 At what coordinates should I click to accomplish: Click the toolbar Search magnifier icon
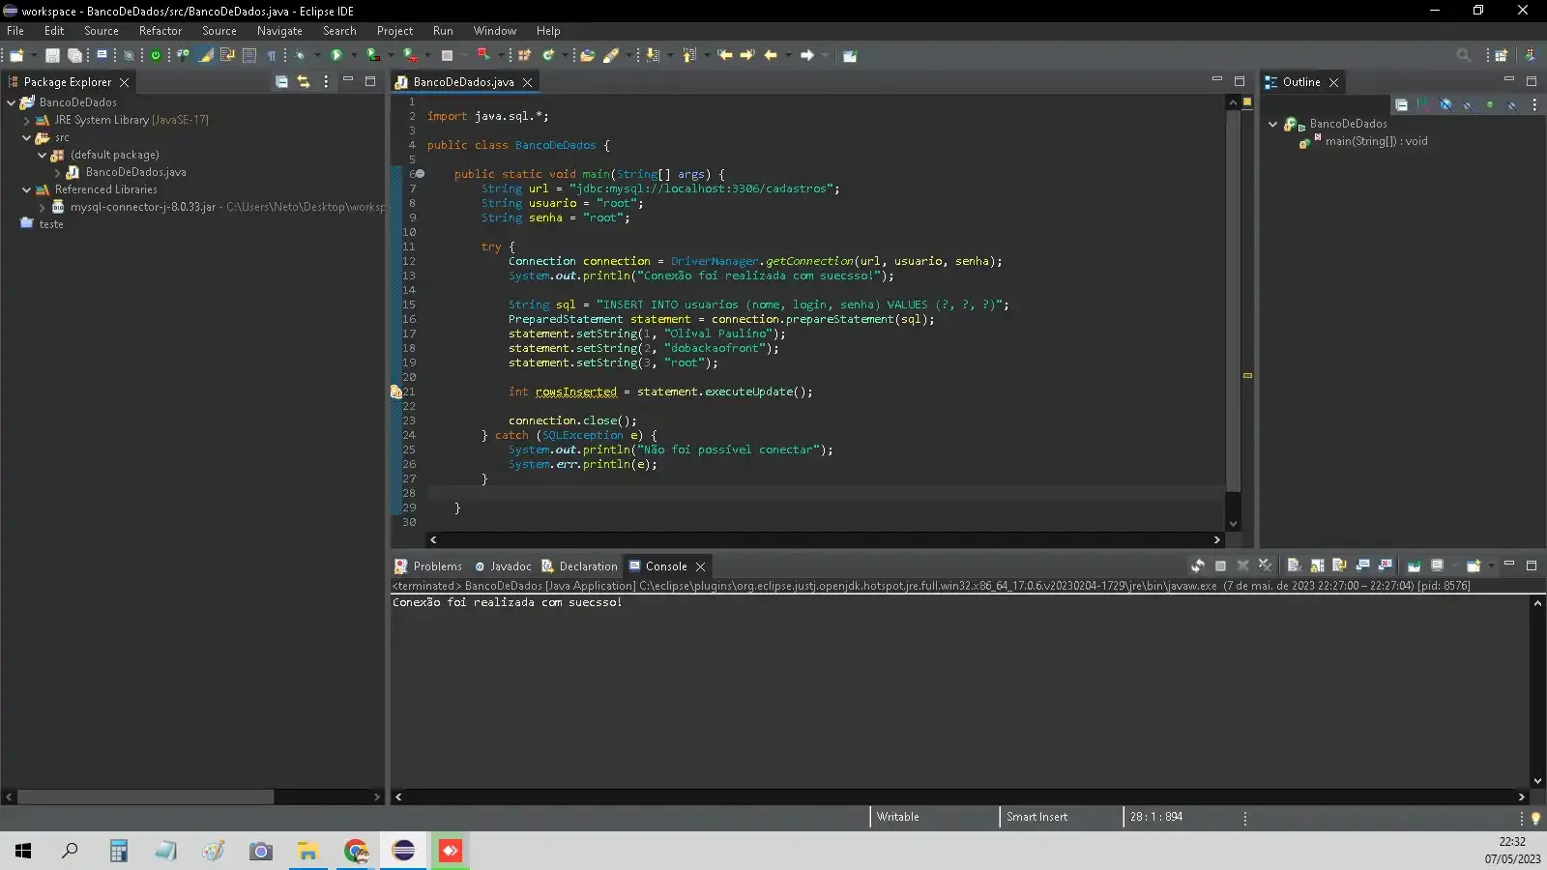pos(1464,55)
